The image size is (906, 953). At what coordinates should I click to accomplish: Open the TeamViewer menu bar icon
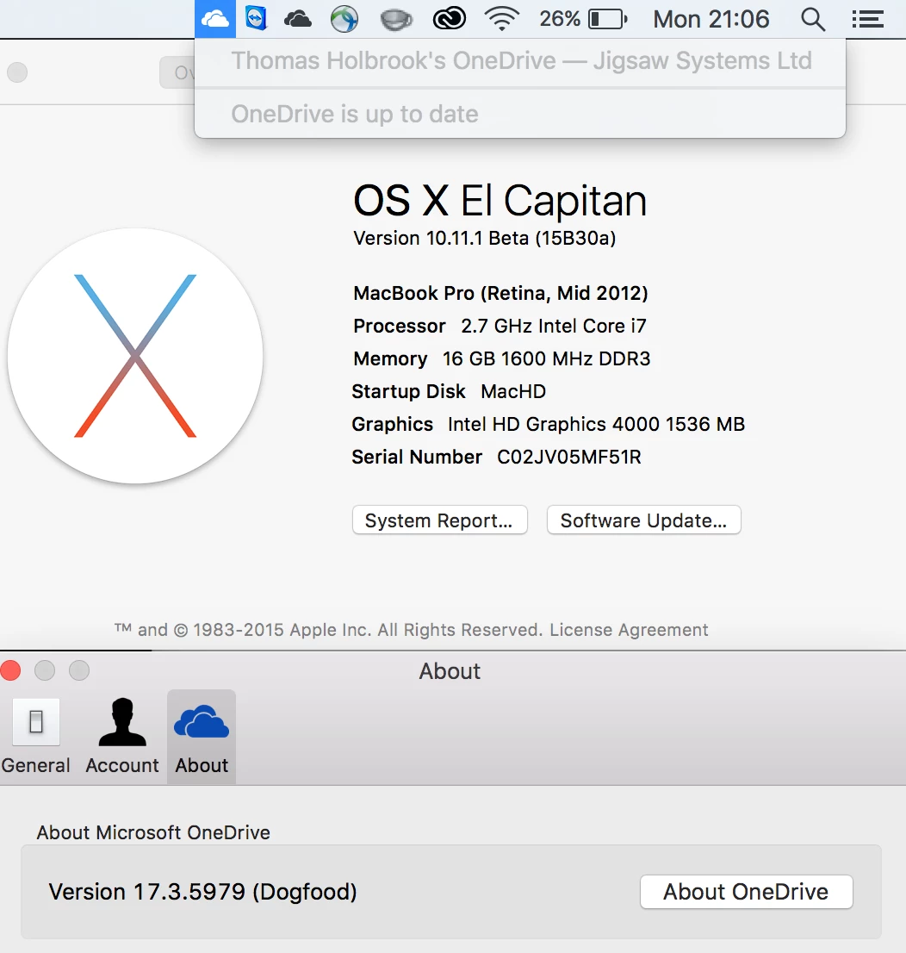point(256,19)
